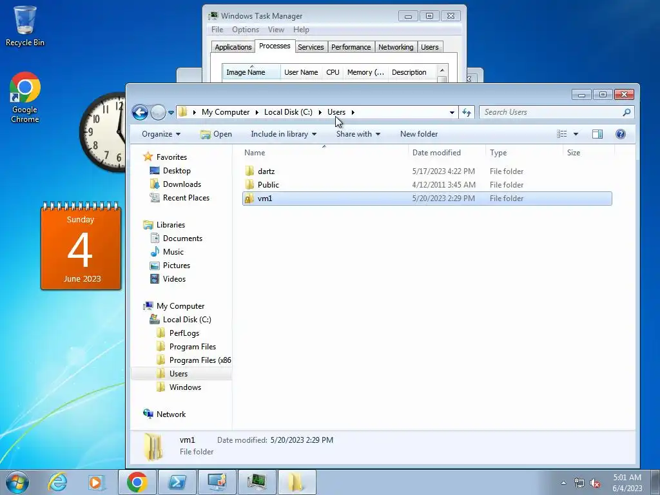Sort by Date modified column header

click(447, 153)
